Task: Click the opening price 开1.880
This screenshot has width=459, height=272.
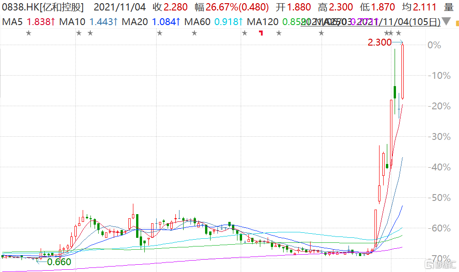Action: 293,7
